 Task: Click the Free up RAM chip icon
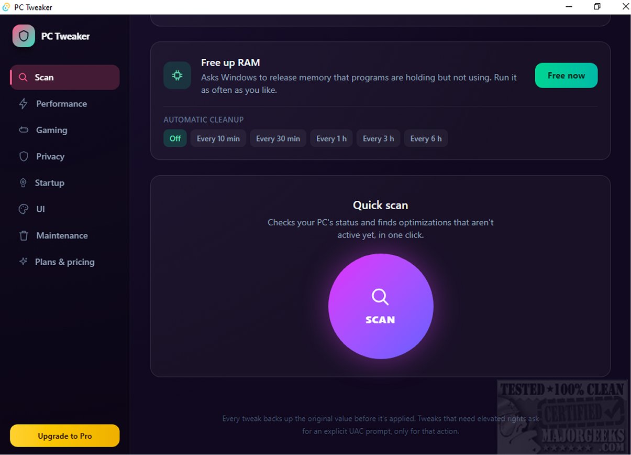point(177,75)
